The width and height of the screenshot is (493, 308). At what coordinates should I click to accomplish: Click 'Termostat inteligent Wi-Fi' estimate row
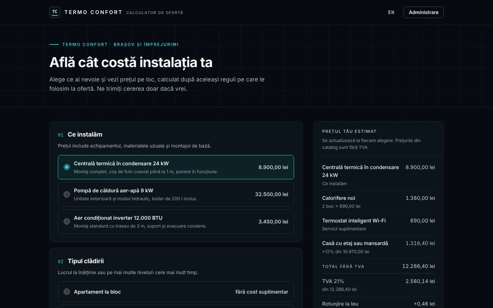(x=378, y=224)
